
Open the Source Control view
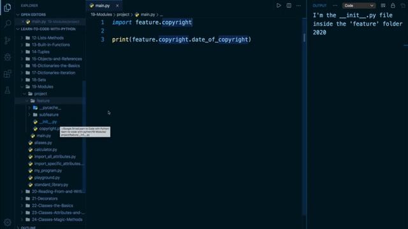(7, 40)
